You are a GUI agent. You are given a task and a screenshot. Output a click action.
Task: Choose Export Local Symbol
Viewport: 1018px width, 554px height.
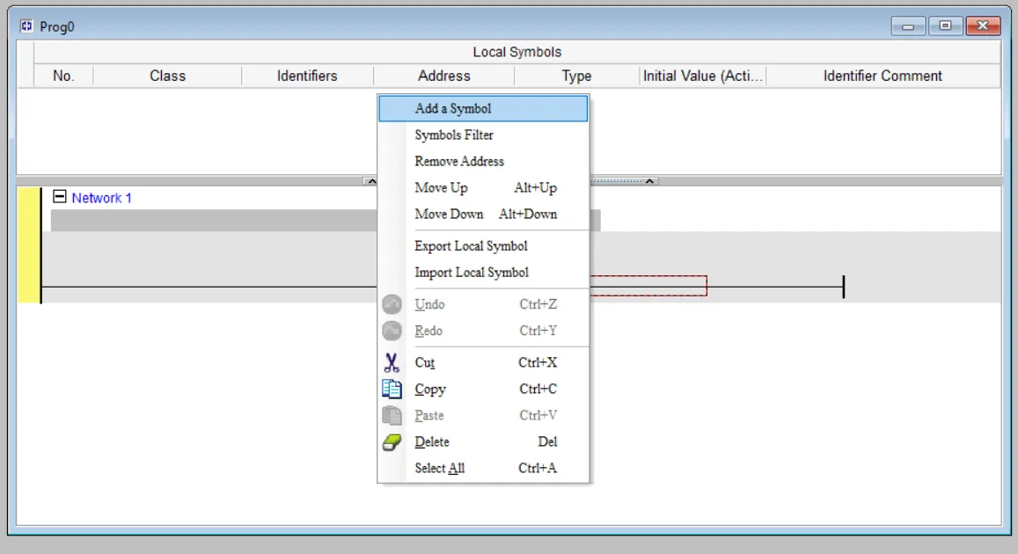click(483, 246)
